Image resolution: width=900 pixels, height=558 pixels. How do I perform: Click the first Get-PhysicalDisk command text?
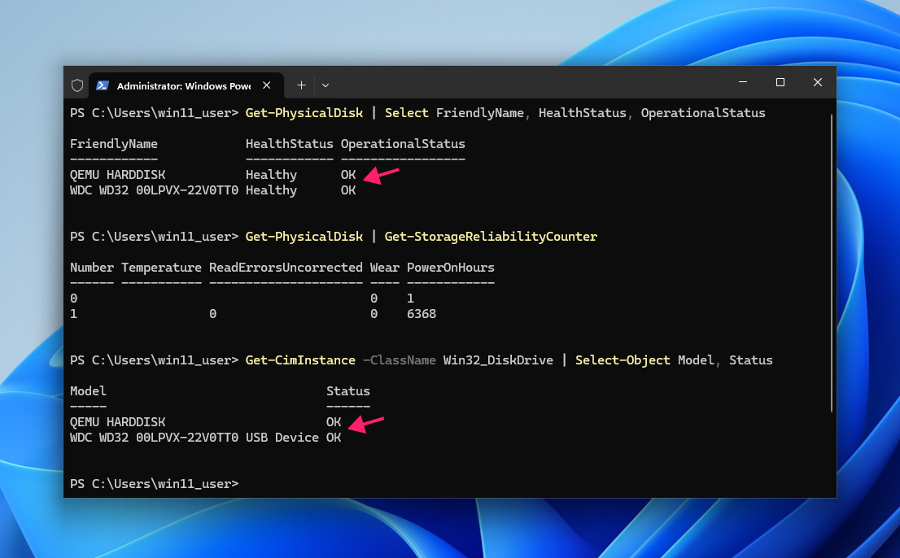304,113
